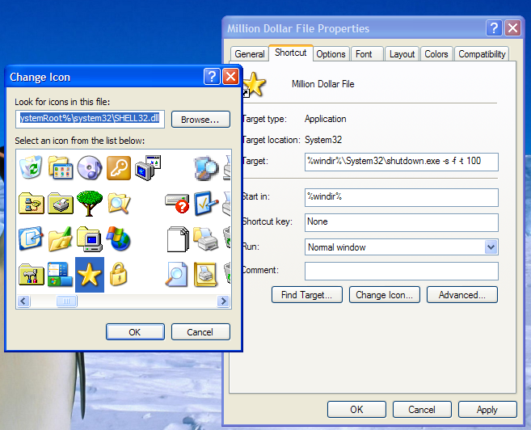Select the folder with hammer tools icon
The image size is (531, 430).
(32, 274)
